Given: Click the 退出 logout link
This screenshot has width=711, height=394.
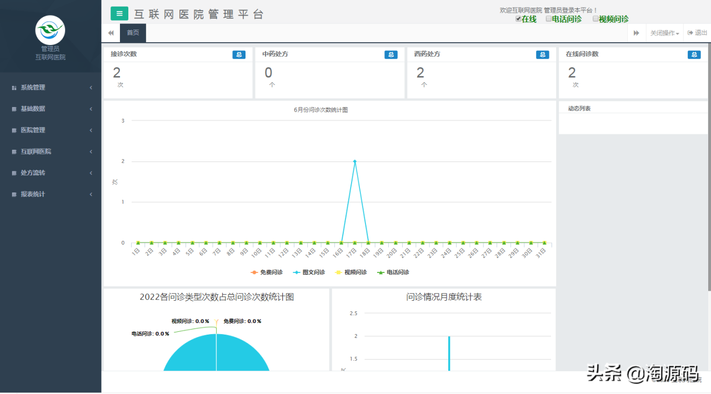Looking at the screenshot, I should click(x=697, y=33).
